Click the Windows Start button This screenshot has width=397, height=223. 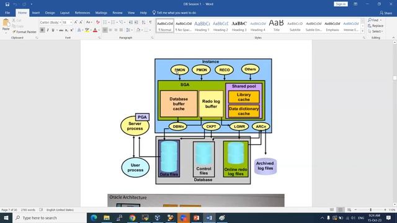click(x=6, y=217)
